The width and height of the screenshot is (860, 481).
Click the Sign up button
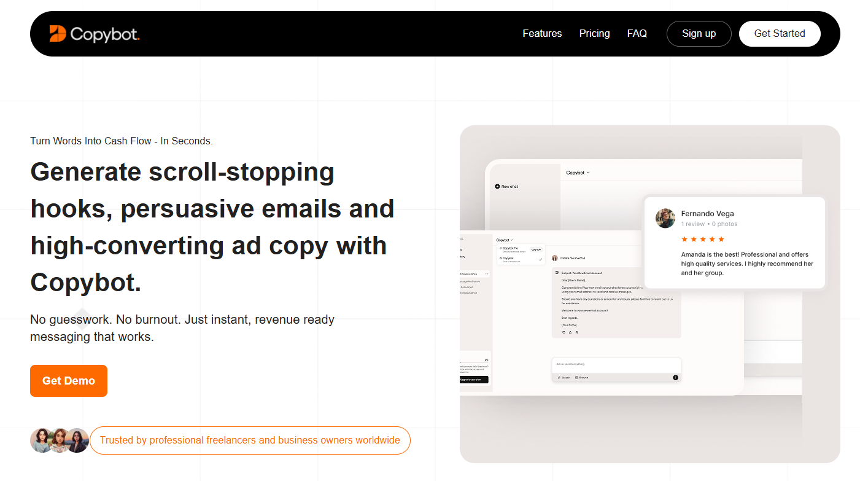[x=699, y=34]
